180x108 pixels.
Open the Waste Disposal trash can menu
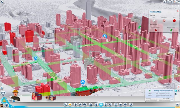pos(96,104)
